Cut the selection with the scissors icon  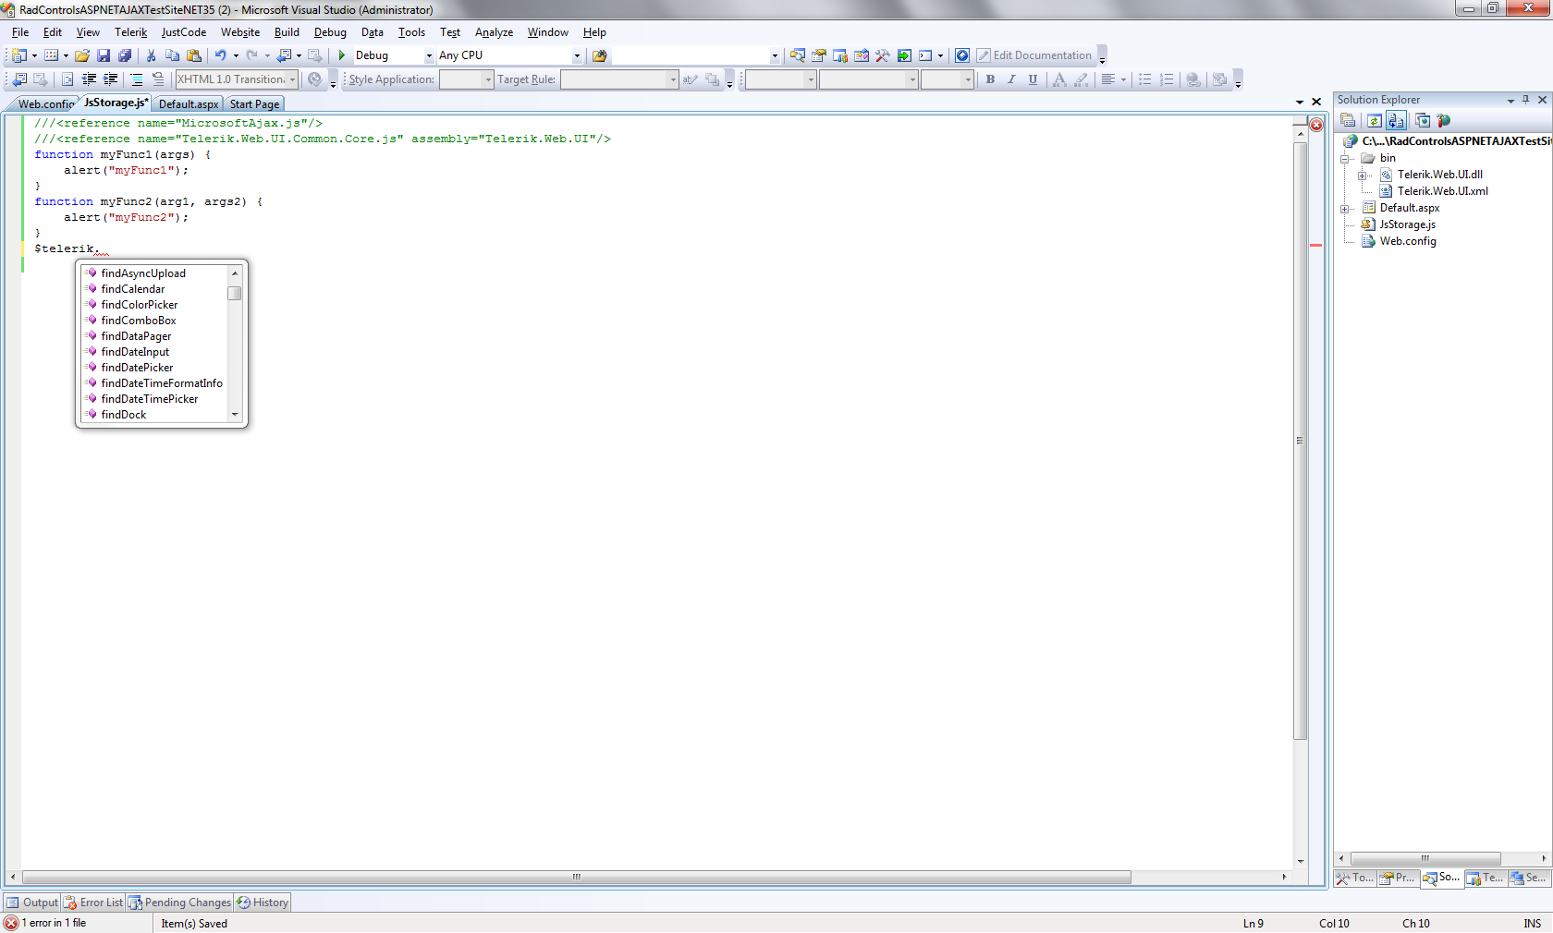pyautogui.click(x=151, y=55)
